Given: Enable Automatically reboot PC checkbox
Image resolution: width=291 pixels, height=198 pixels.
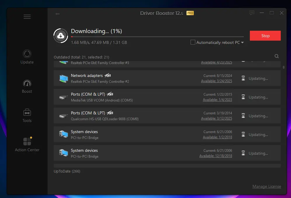Looking at the screenshot, I should point(193,42).
